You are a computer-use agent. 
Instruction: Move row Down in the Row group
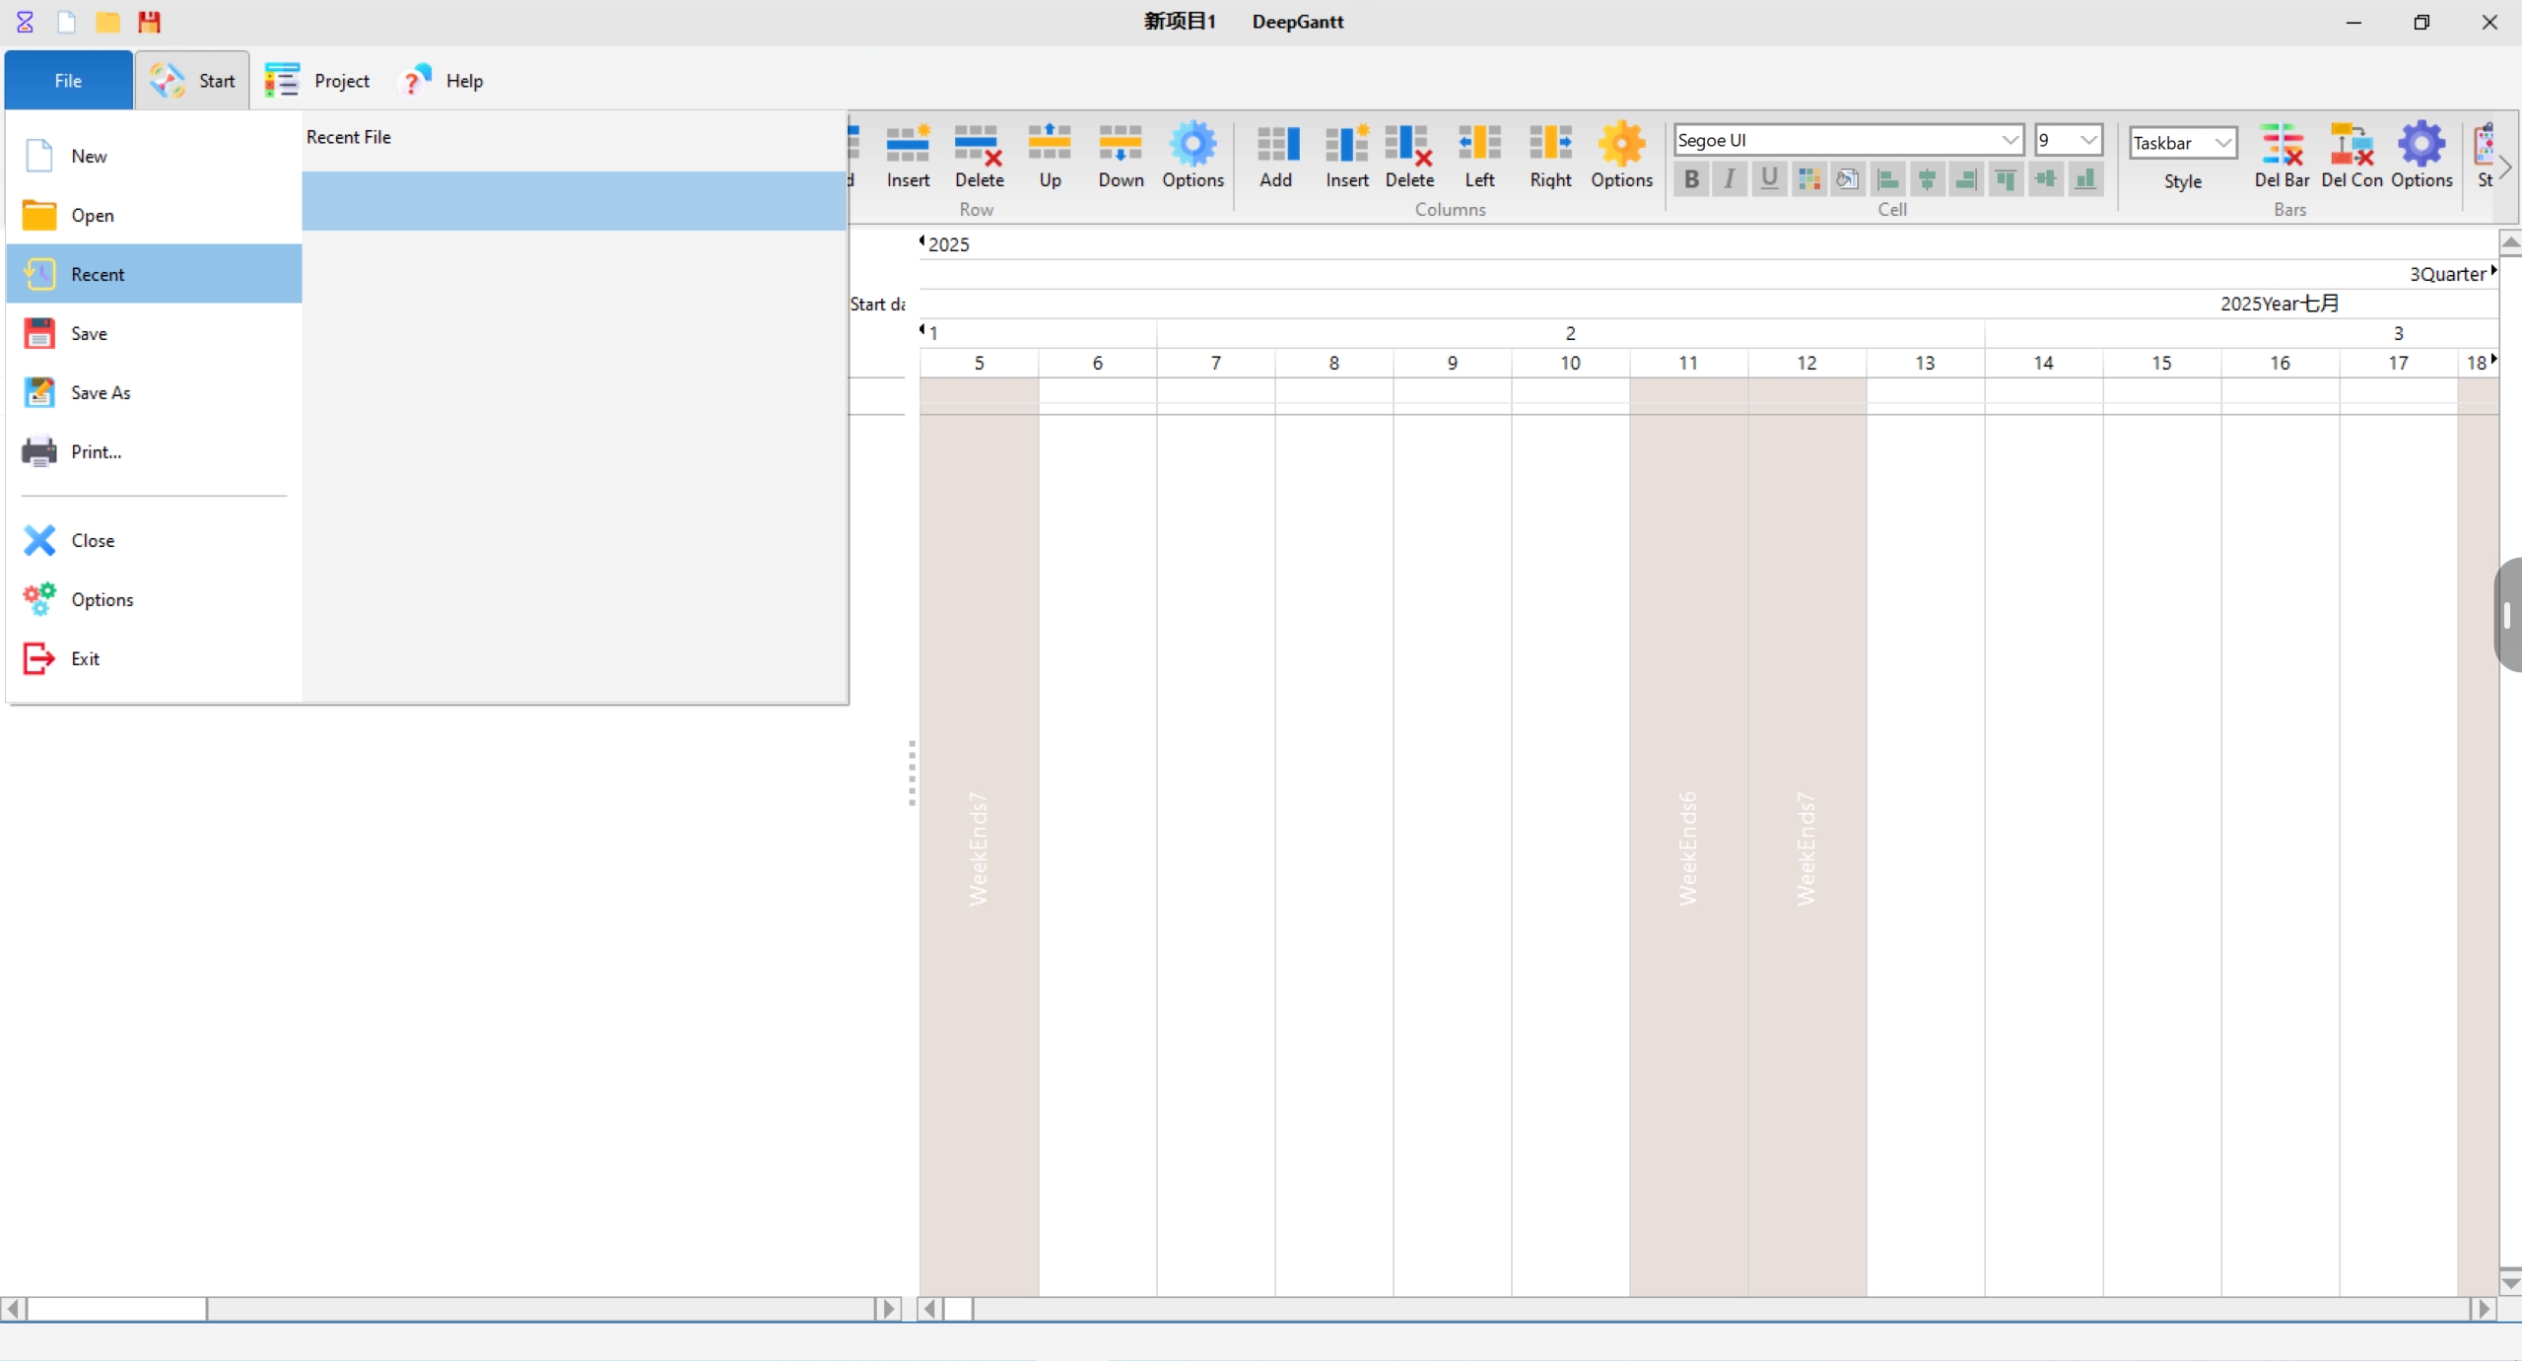point(1121,156)
